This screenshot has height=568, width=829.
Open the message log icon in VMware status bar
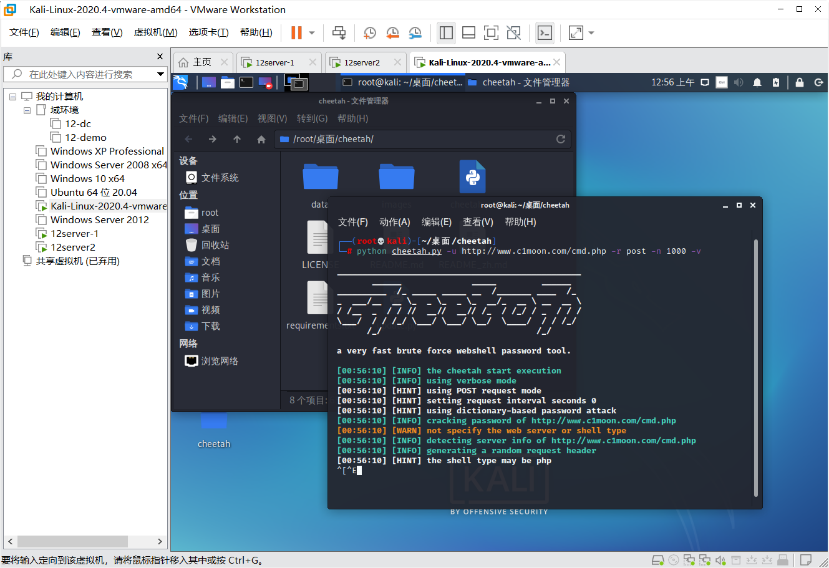[x=805, y=561]
